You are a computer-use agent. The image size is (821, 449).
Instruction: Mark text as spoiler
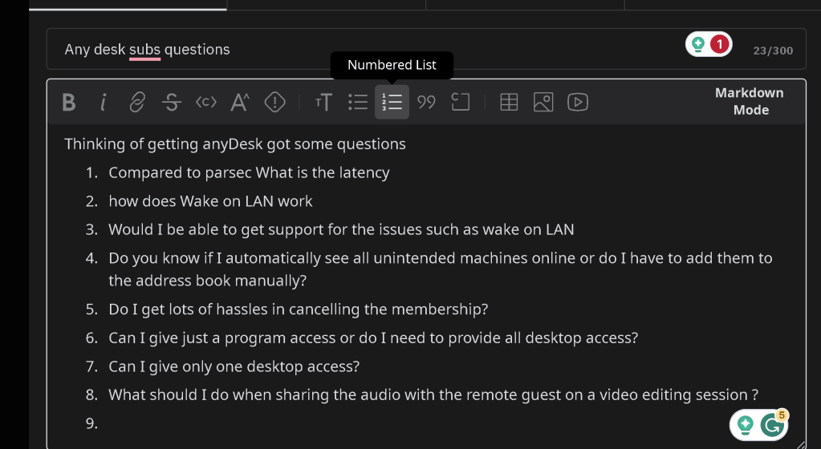click(x=274, y=102)
